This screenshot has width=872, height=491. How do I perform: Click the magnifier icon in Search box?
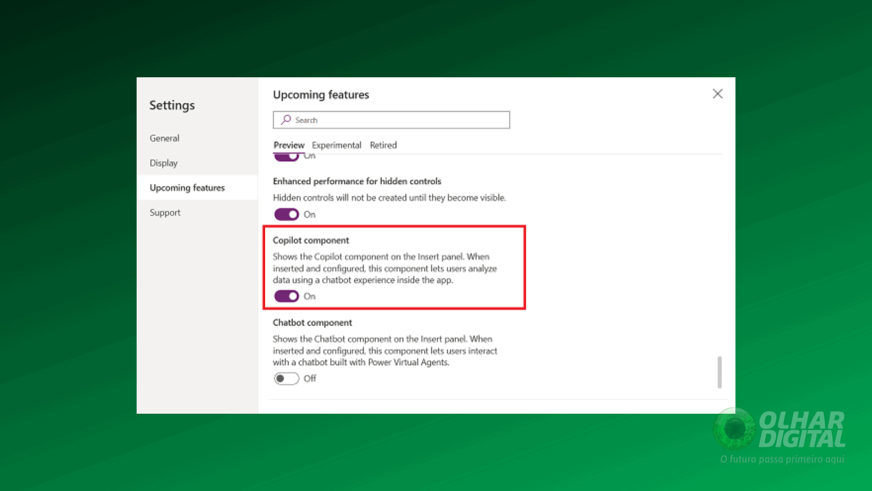(x=286, y=120)
